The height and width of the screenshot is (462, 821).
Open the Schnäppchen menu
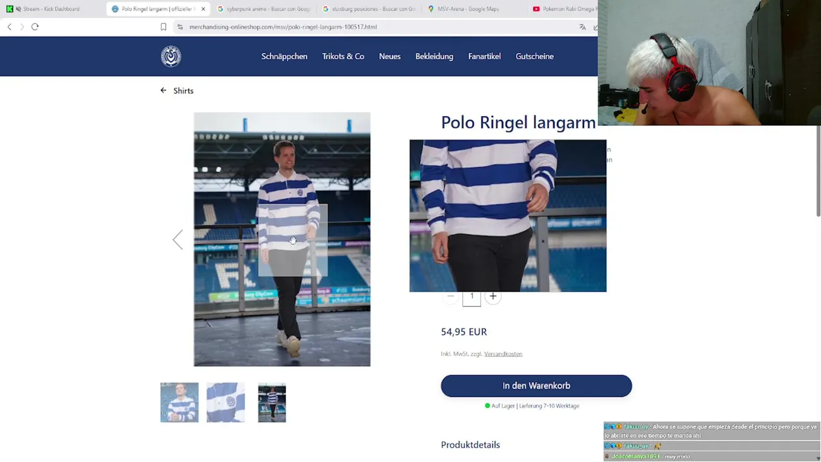[284, 56]
